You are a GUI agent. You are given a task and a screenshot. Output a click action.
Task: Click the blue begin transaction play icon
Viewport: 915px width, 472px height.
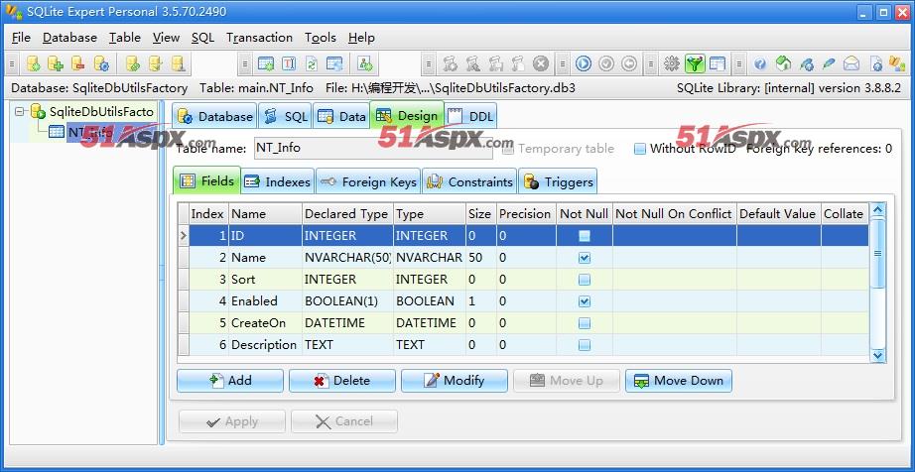584,63
